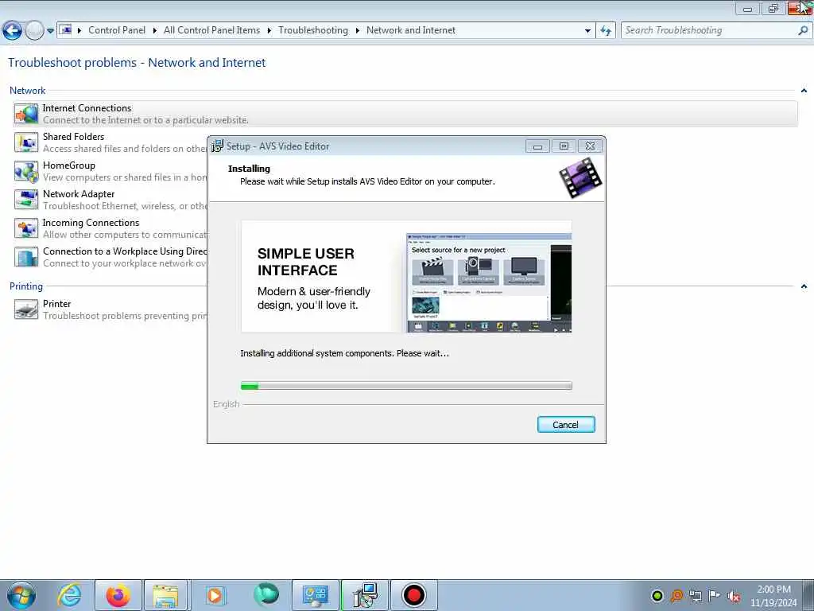Click the HomeGroup icon
814x611 pixels.
click(26, 171)
